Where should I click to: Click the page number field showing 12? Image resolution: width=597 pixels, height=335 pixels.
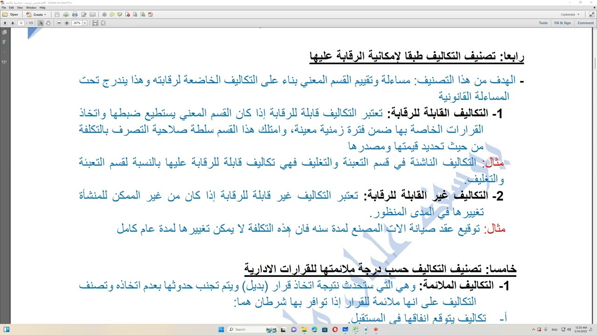click(x=21, y=23)
